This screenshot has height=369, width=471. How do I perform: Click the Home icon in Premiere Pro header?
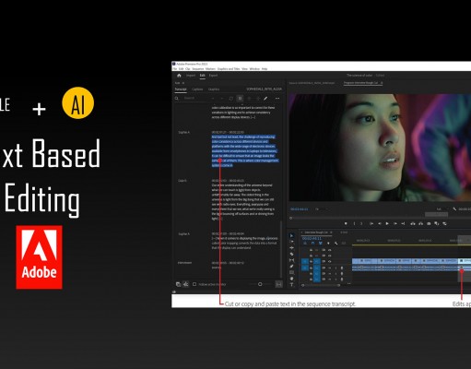click(179, 76)
